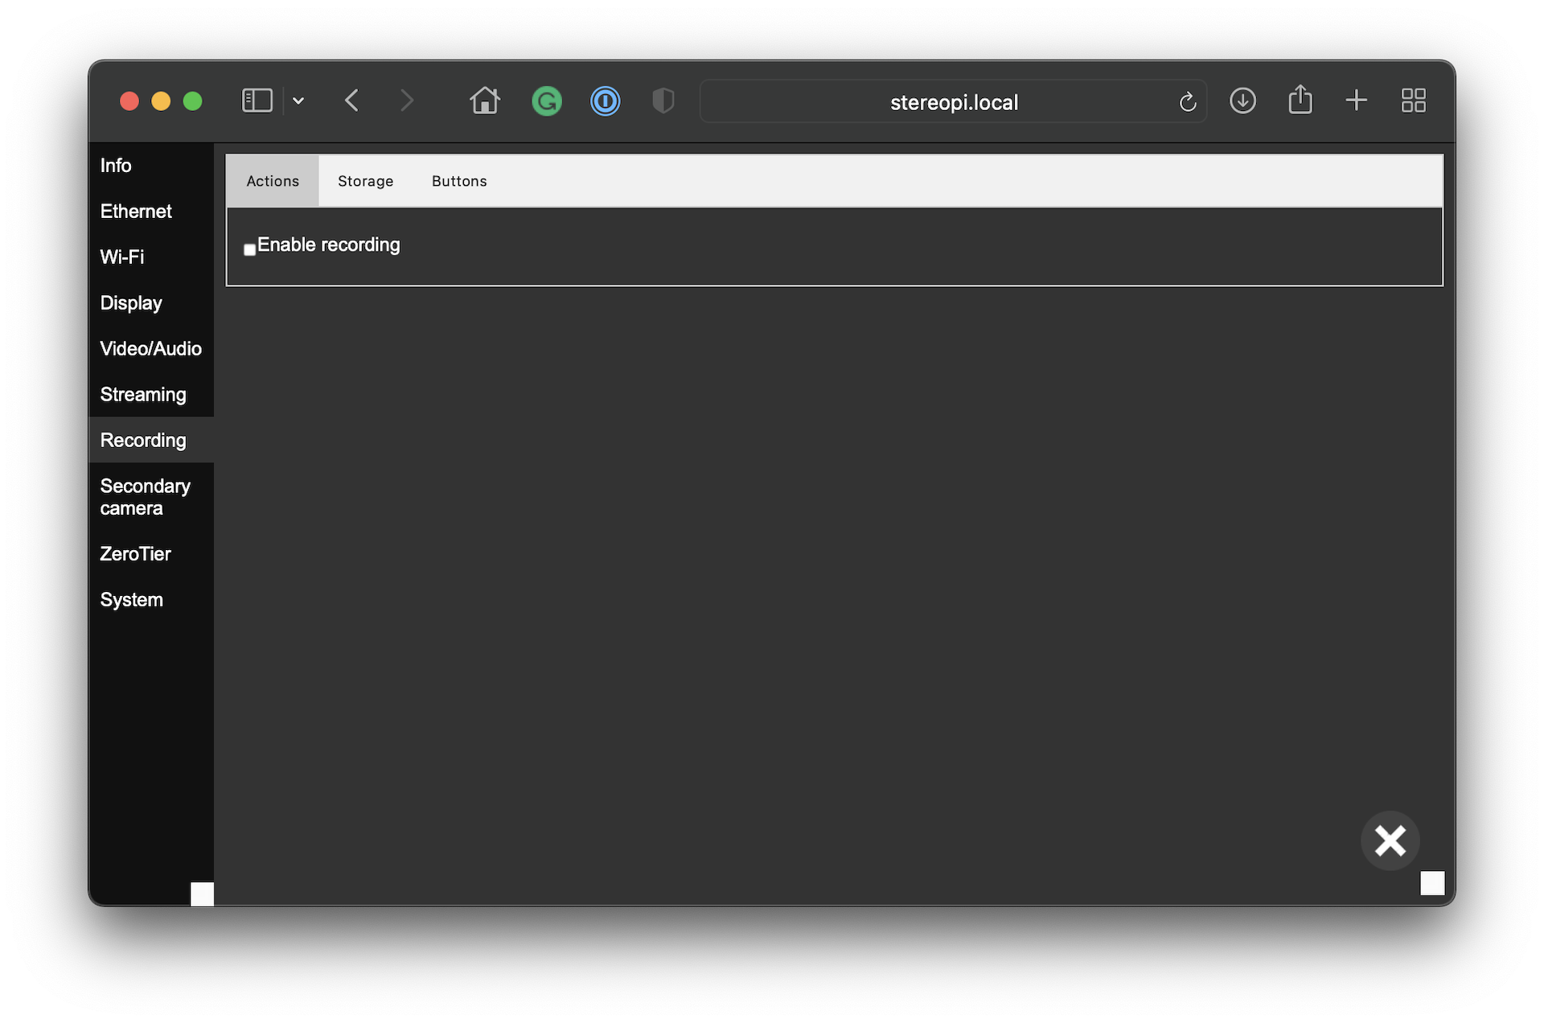This screenshot has height=1023, width=1544.
Task: Switch to the Buttons tab
Action: [x=459, y=181]
